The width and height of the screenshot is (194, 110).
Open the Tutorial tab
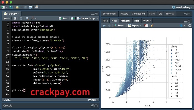170,14
